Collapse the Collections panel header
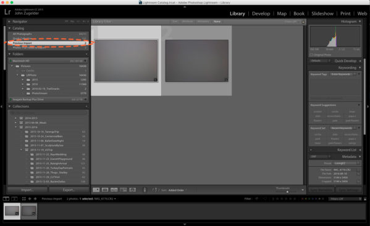The height and width of the screenshot is (226, 370). (x=9, y=107)
